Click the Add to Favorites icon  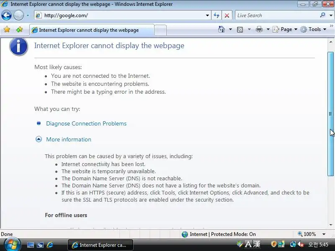coord(19,29)
